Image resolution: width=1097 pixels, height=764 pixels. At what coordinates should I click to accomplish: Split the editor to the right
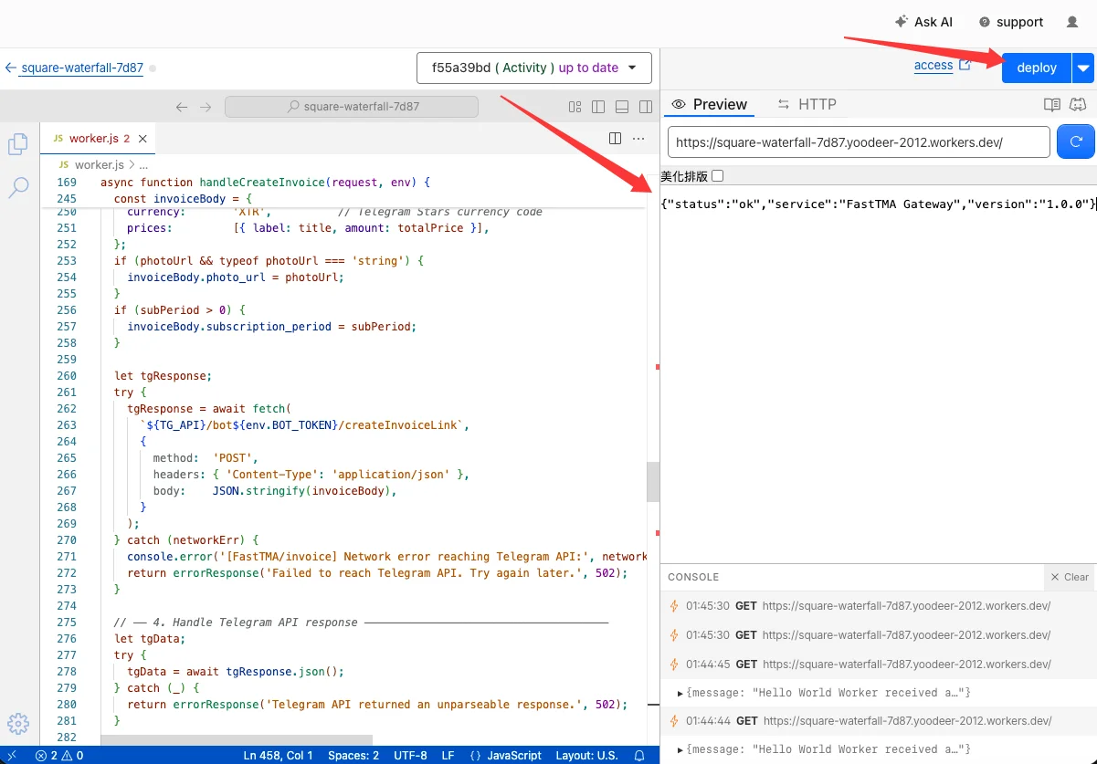615,139
